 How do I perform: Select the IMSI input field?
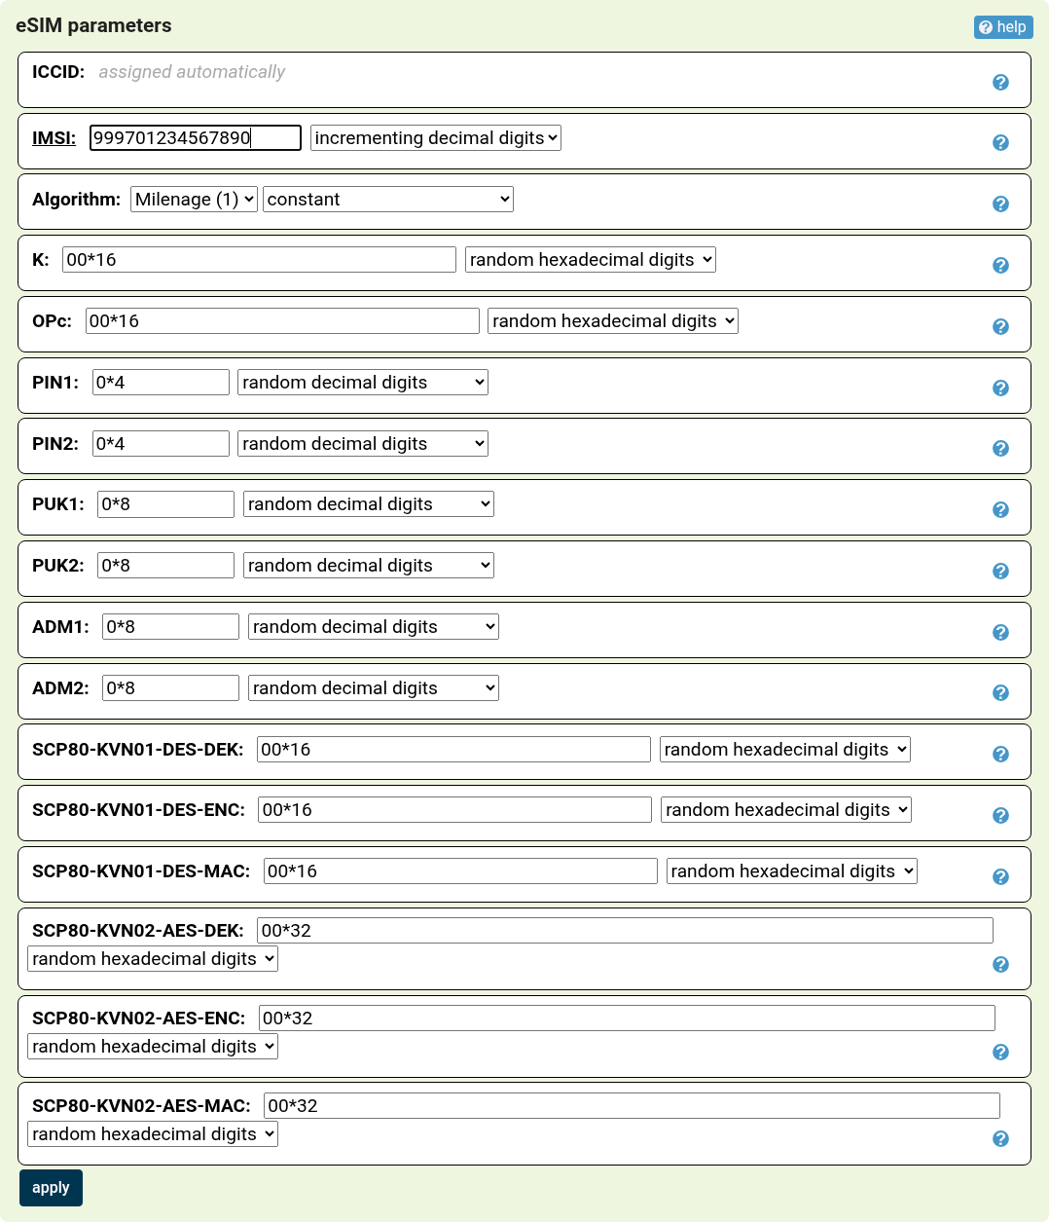pos(195,137)
